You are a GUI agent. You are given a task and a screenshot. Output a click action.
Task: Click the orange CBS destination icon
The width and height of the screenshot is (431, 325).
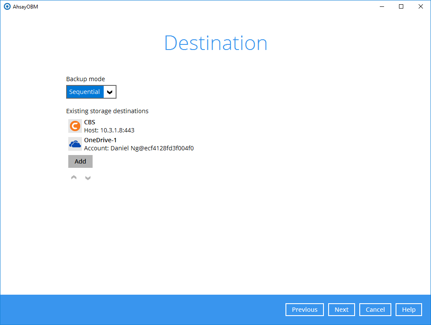pyautogui.click(x=75, y=126)
